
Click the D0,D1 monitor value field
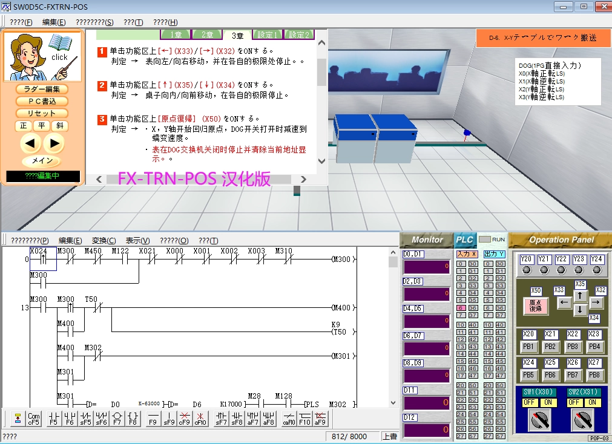[427, 267]
